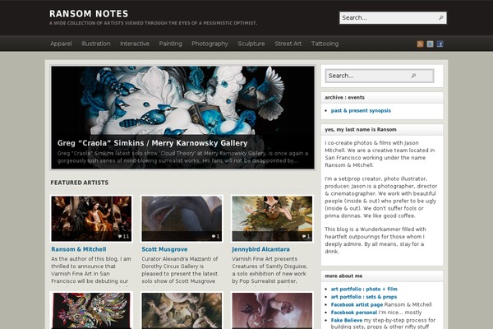The height and width of the screenshot is (329, 493).
Task: Go to the Street Art category
Action: pos(288,44)
